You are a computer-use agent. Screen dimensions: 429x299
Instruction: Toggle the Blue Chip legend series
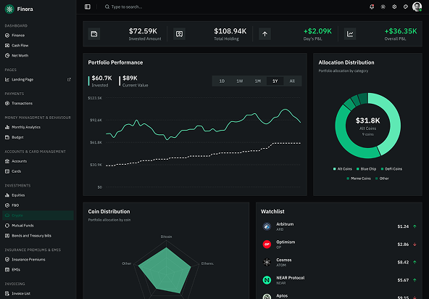366,169
